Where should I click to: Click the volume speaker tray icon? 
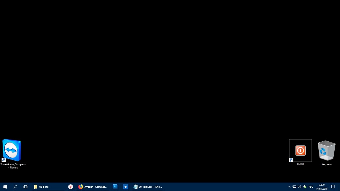(x=299, y=187)
